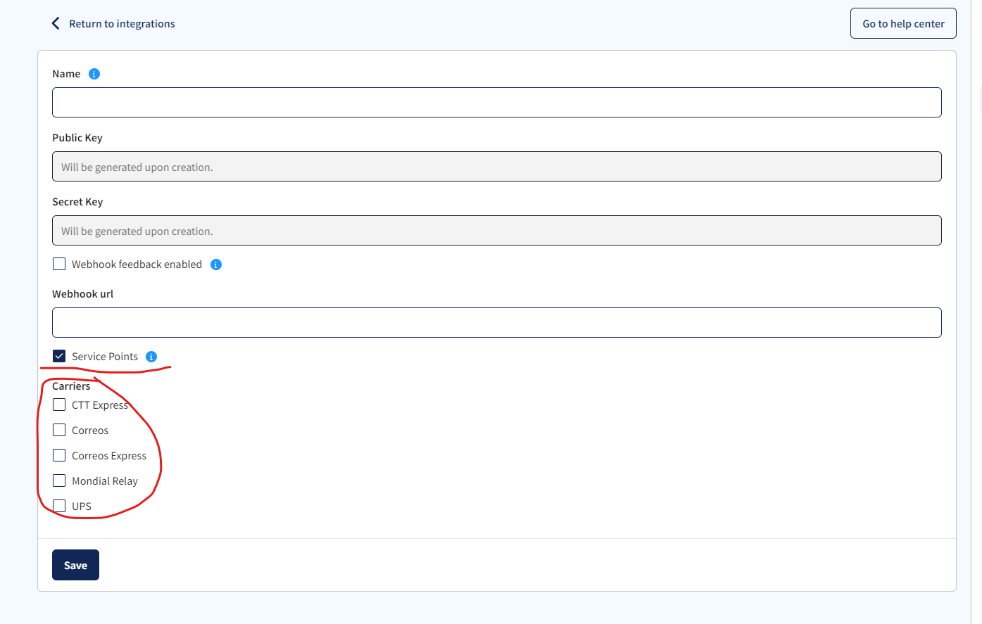This screenshot has width=982, height=624.
Task: Focus the Webhook url input field
Action: coord(496,322)
